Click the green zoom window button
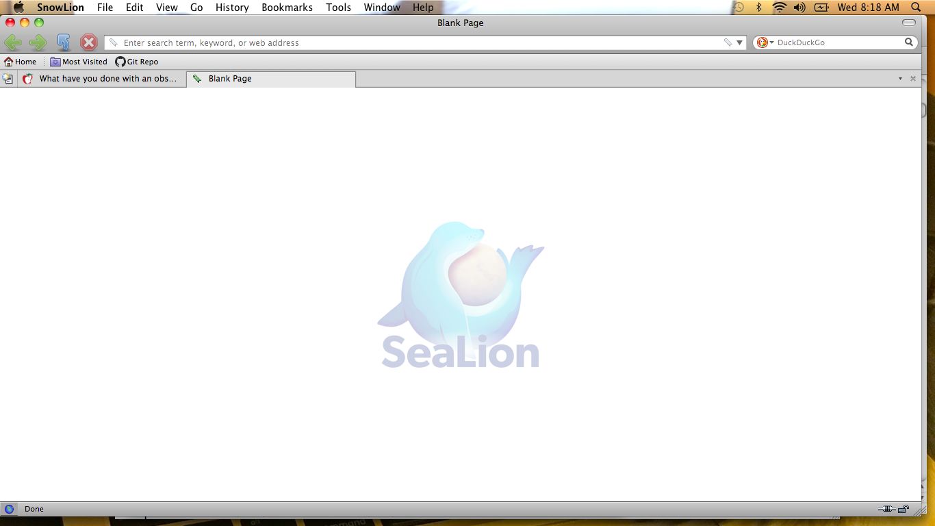Viewport: 935px width, 526px height. tap(39, 23)
